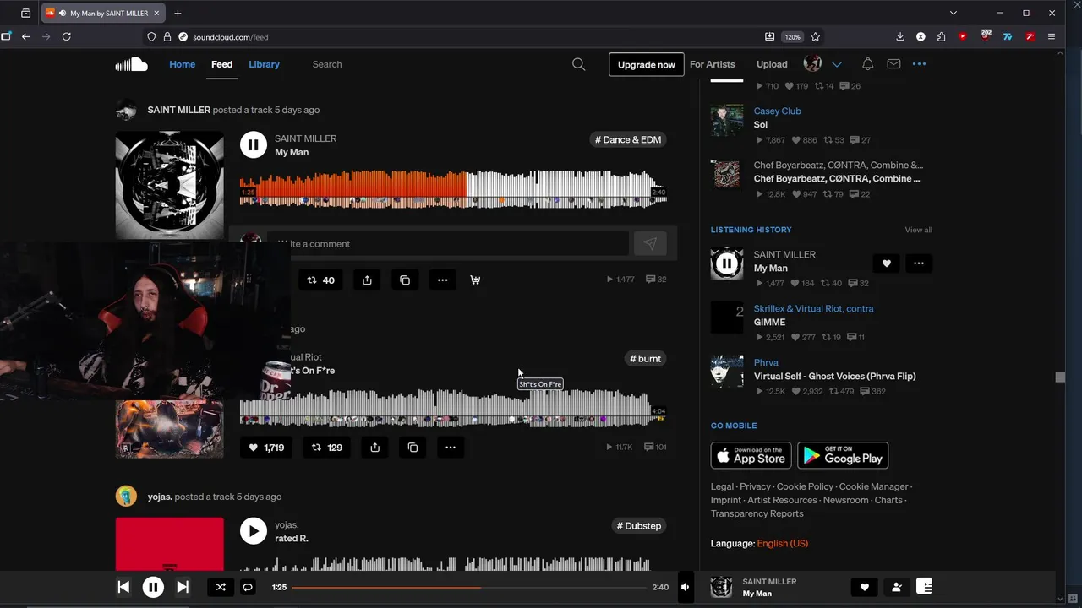The height and width of the screenshot is (608, 1082).
Task: Click the SoundCloud logo
Action: click(x=131, y=64)
